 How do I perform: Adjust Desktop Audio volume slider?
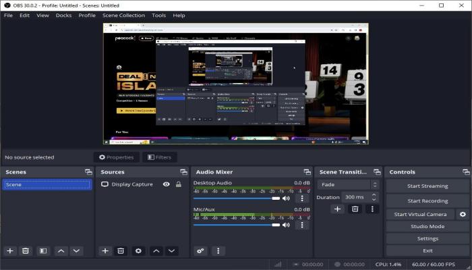click(237, 198)
